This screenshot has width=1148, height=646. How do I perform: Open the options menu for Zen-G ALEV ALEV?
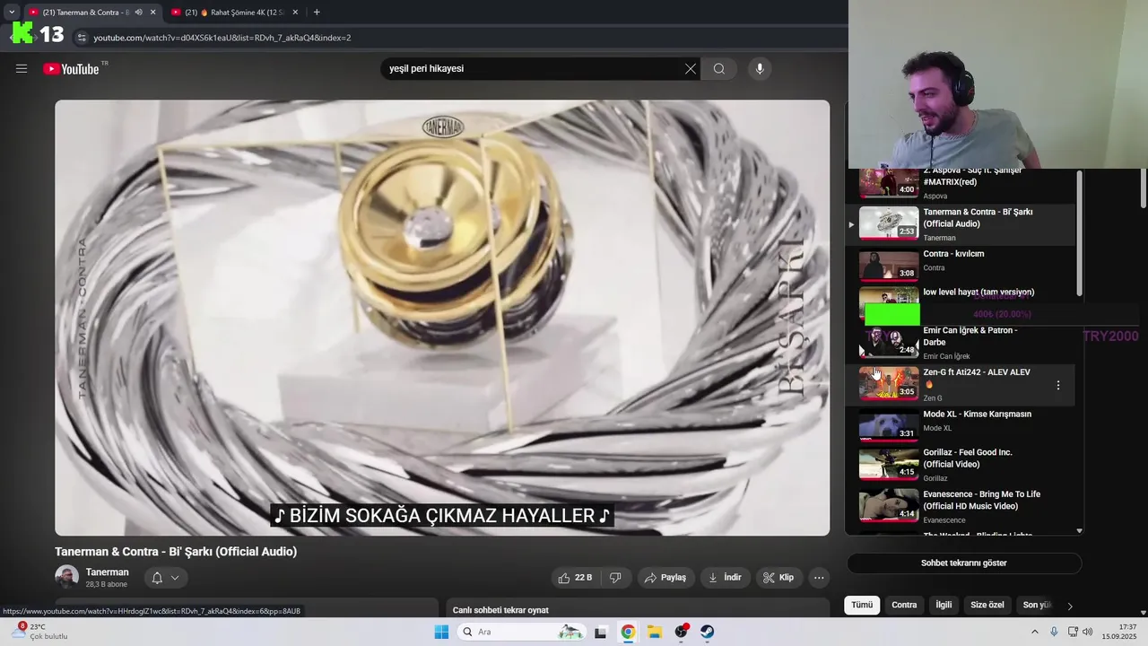(1058, 385)
